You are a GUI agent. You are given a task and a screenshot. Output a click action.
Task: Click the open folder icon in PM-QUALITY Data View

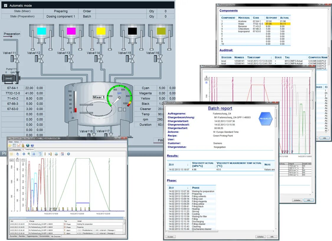click(x=10, y=145)
